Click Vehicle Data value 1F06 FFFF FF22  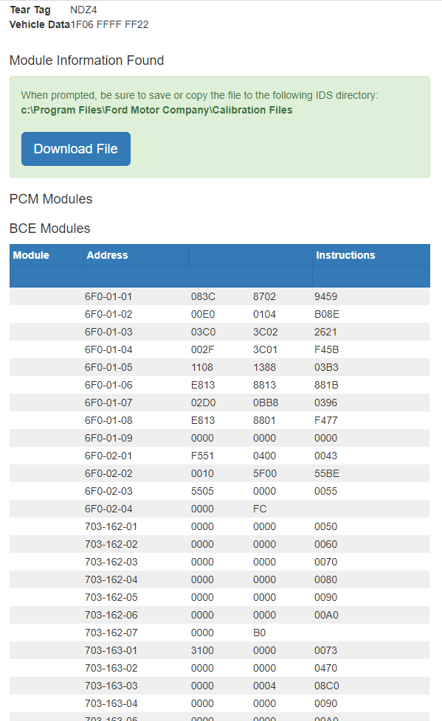(x=110, y=24)
